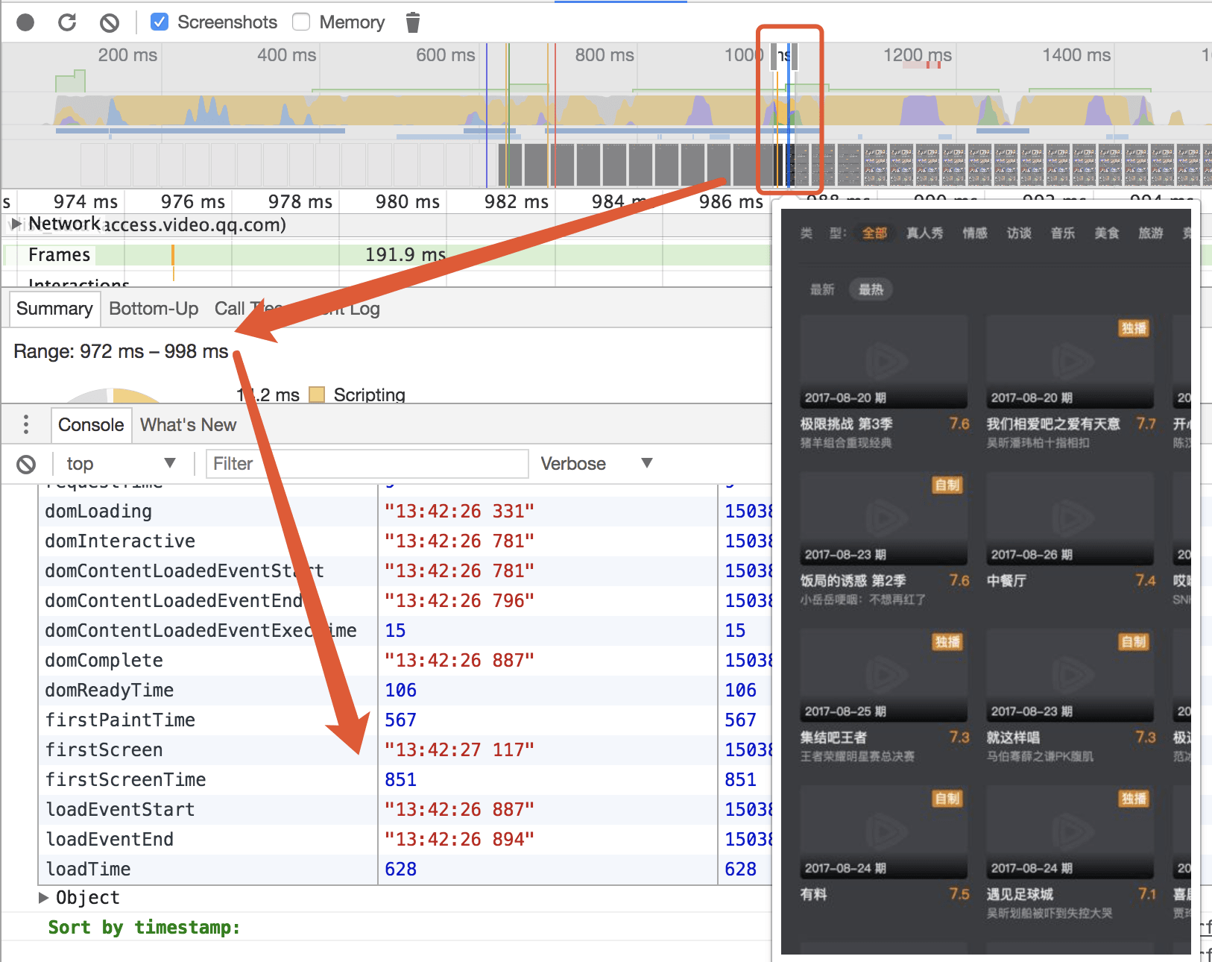
Task: Click the clear recording icon
Action: tap(110, 22)
